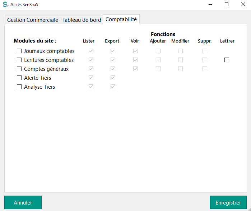The width and height of the screenshot is (251, 211).
Task: Check Modifier for Comptes généraux
Action: (180, 69)
